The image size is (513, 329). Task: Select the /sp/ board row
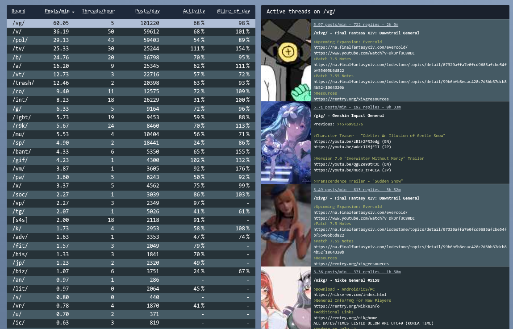tap(131, 143)
